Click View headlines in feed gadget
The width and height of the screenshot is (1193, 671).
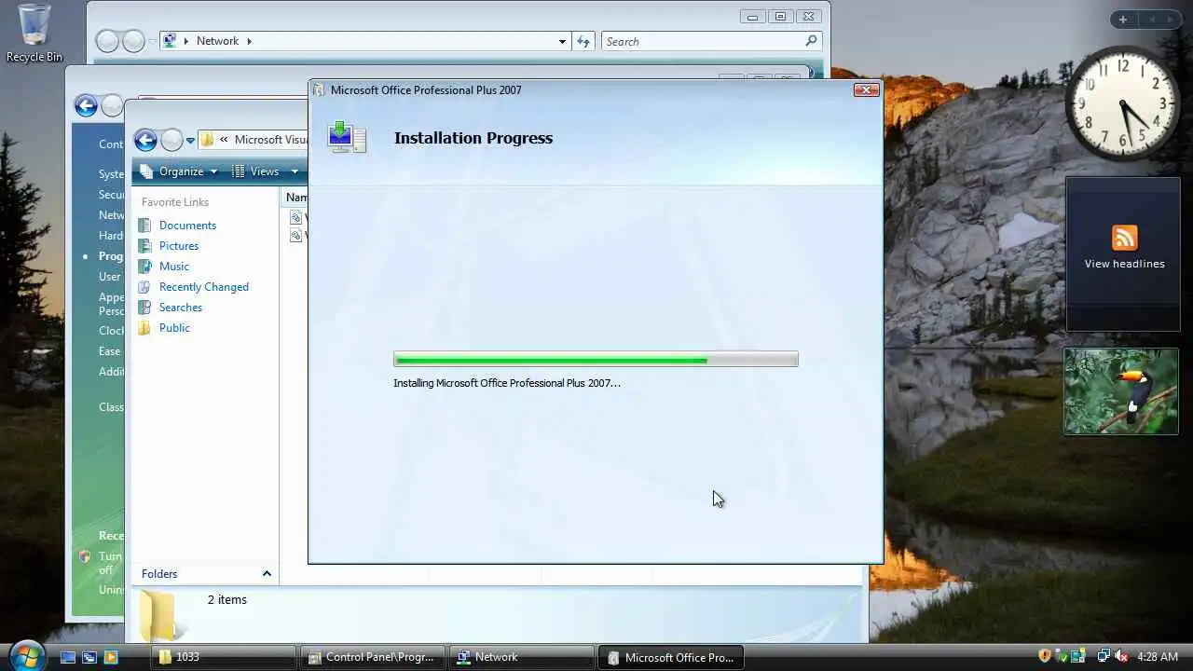coord(1124,264)
